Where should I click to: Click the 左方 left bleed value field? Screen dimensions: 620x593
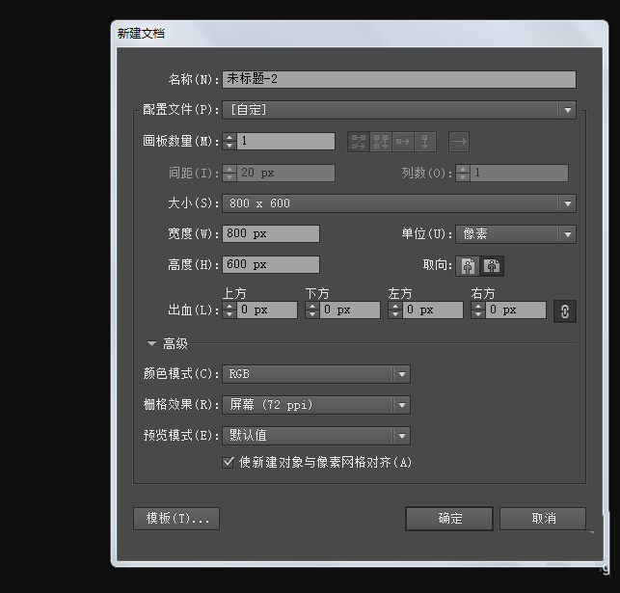[x=433, y=310]
